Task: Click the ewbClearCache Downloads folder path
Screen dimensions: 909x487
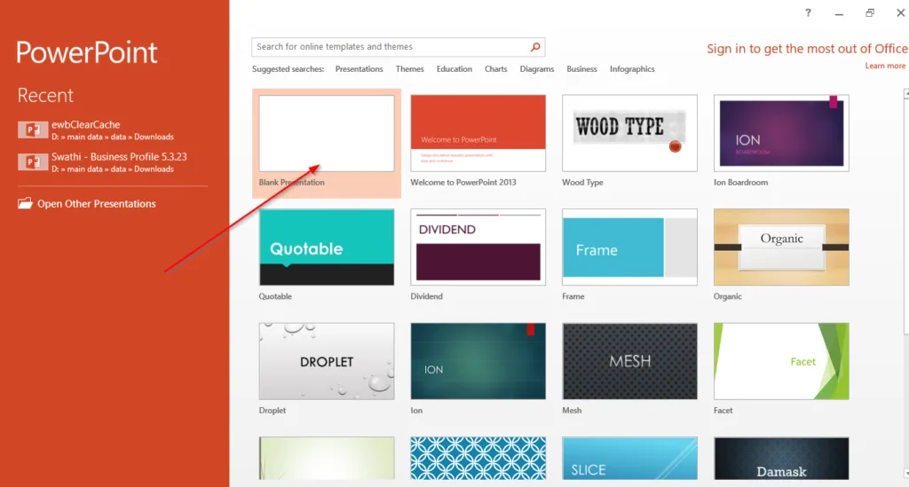Action: click(x=113, y=137)
